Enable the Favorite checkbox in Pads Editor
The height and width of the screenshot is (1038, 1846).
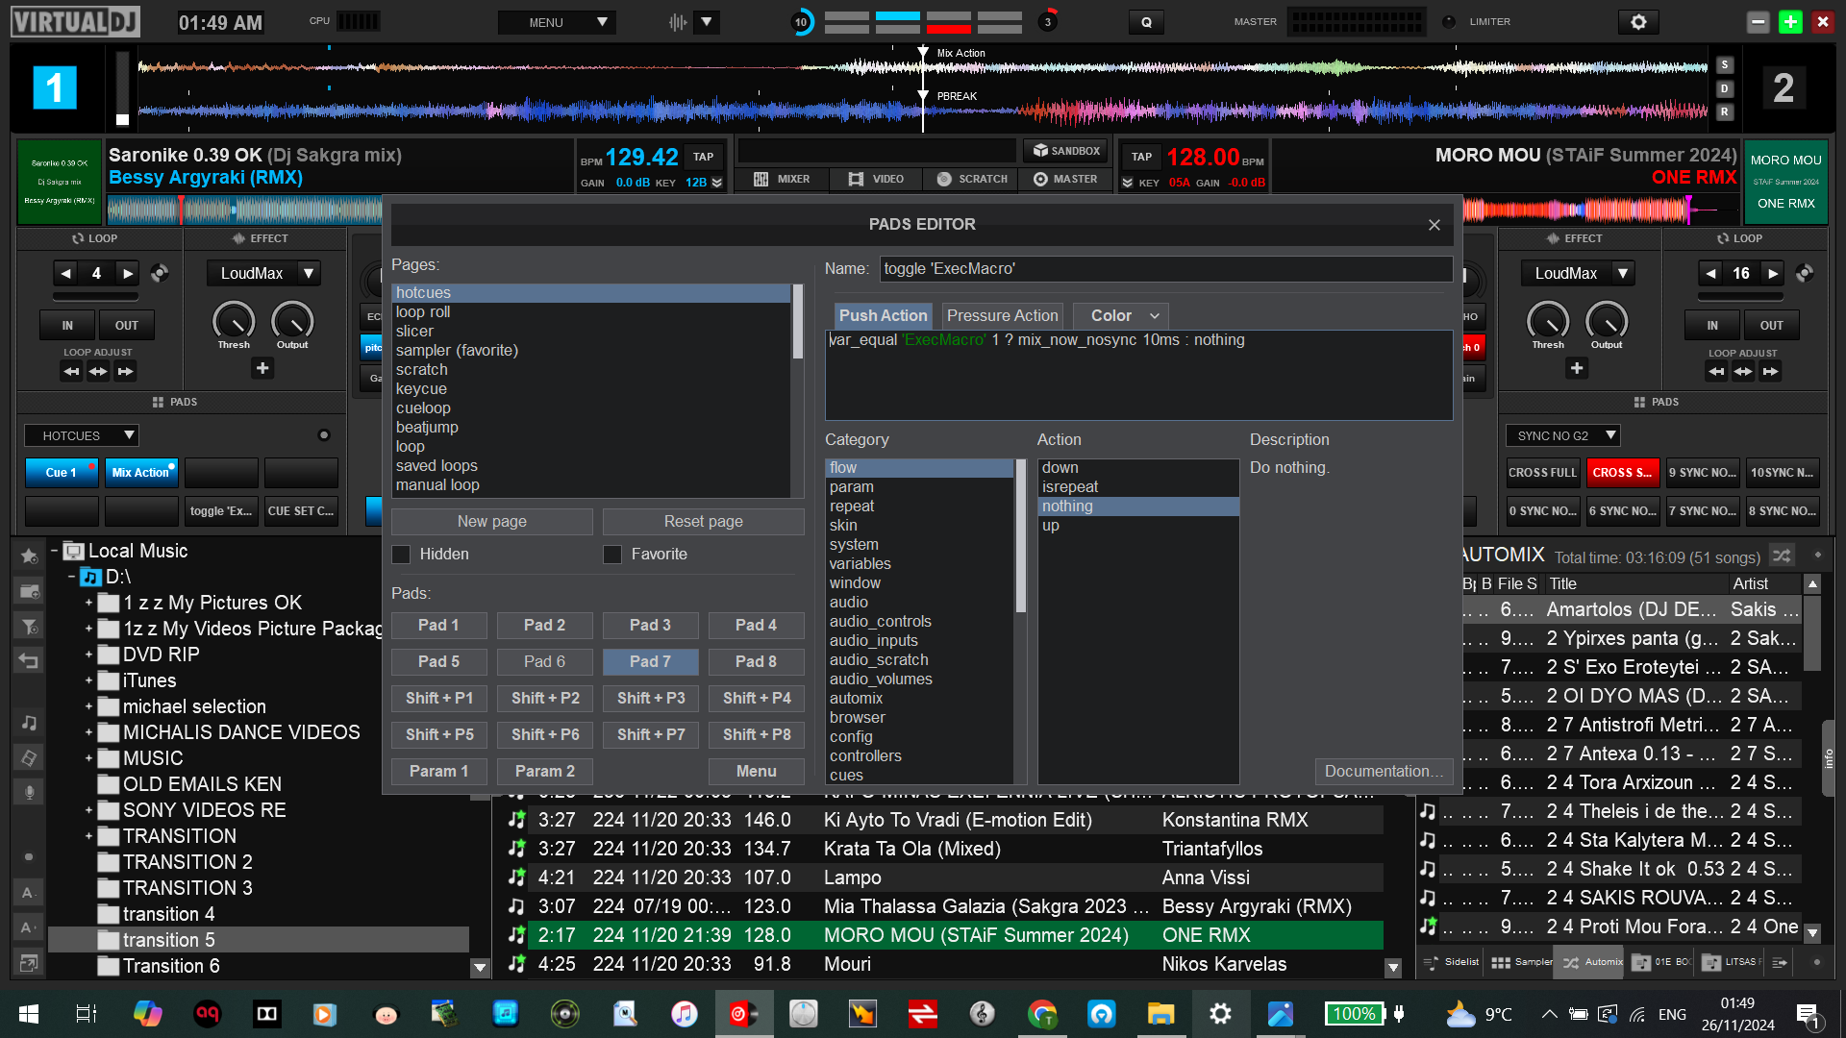[x=612, y=555]
